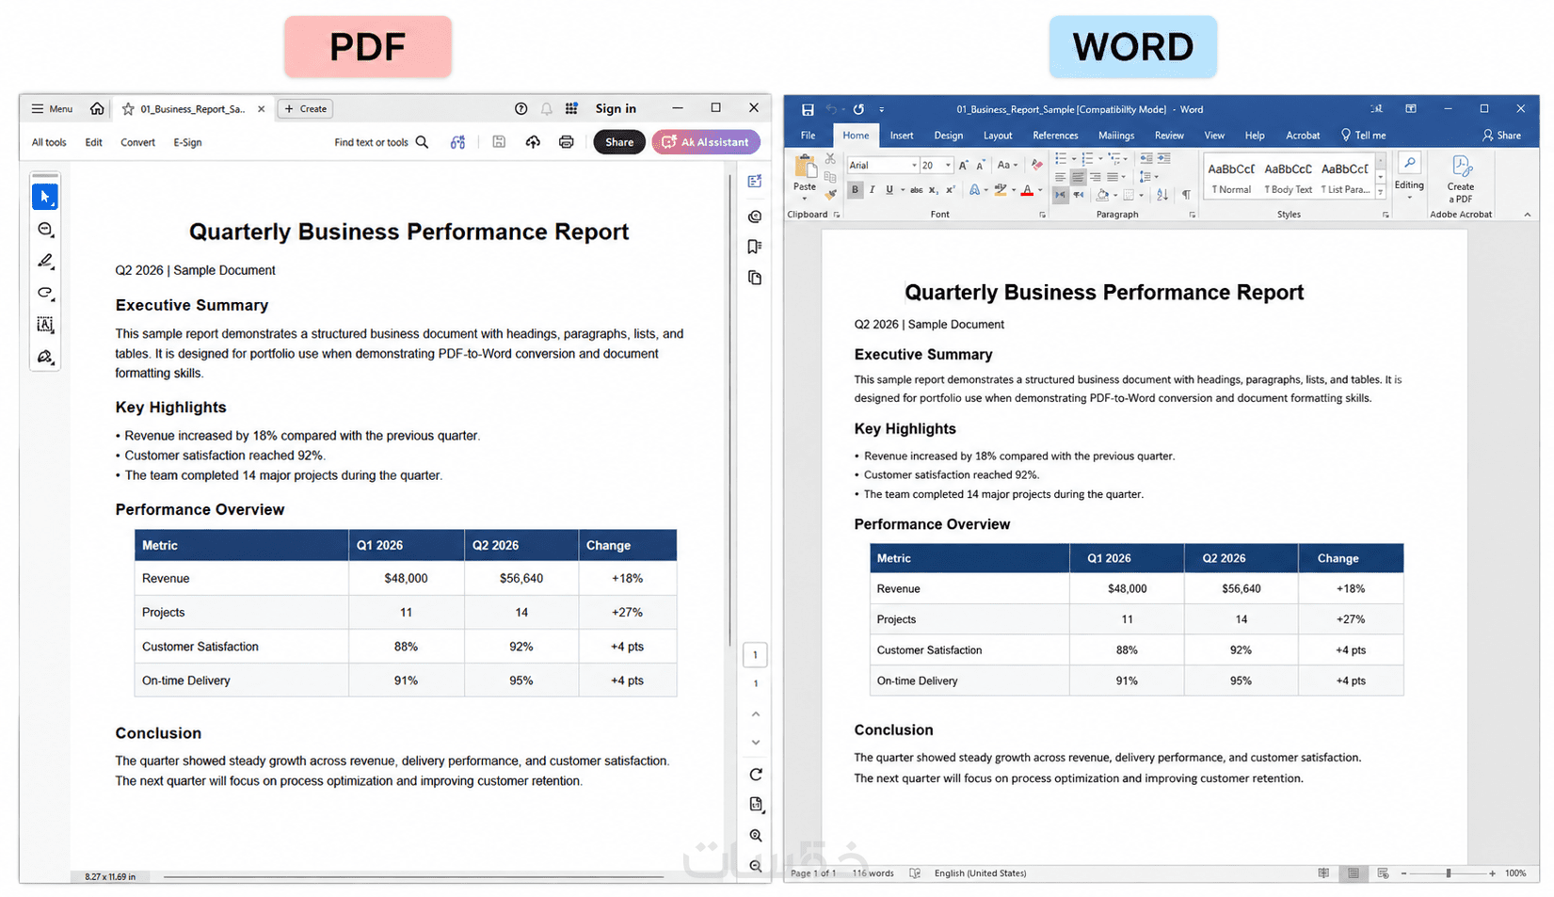Open the E-Sign menu in Acrobat
Screen dimensions: 1554x897
click(187, 142)
